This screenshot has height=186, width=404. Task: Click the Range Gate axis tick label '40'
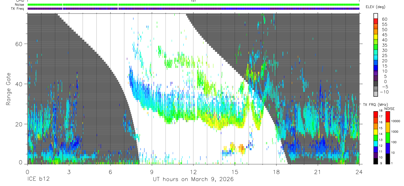19,84
